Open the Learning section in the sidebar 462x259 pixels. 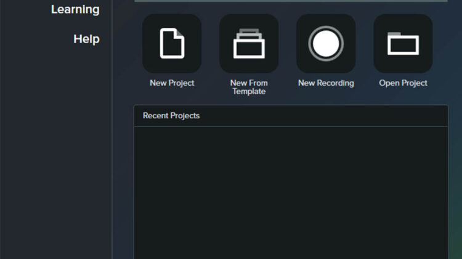coord(75,9)
